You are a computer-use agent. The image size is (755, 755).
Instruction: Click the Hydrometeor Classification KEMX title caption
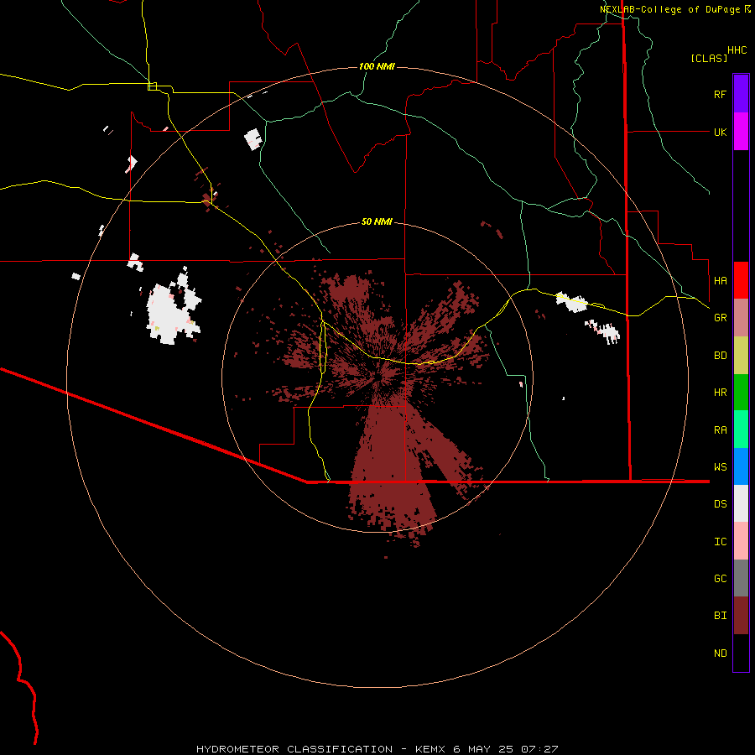(377, 749)
